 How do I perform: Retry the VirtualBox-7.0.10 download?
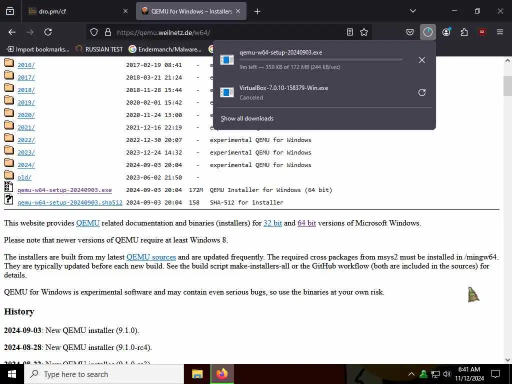(x=422, y=92)
